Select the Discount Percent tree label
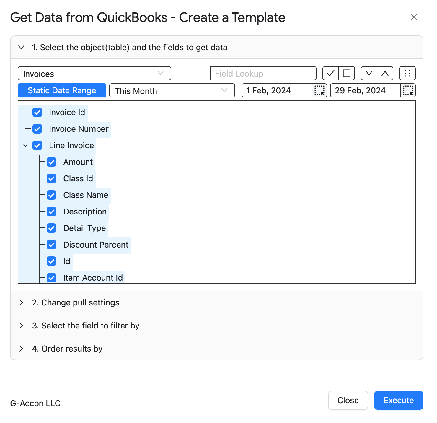The height and width of the screenshot is (423, 437). pyautogui.click(x=96, y=245)
